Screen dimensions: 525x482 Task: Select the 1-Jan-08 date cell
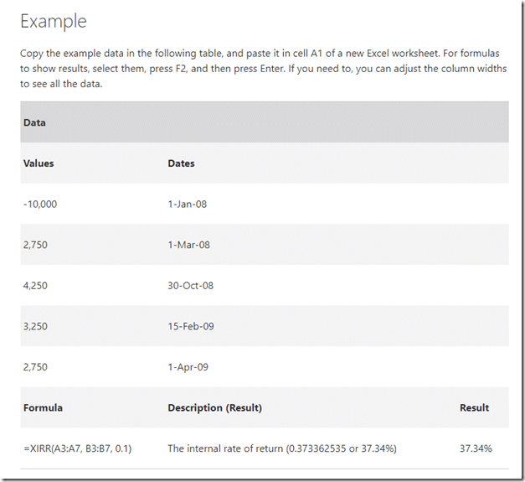pos(187,204)
